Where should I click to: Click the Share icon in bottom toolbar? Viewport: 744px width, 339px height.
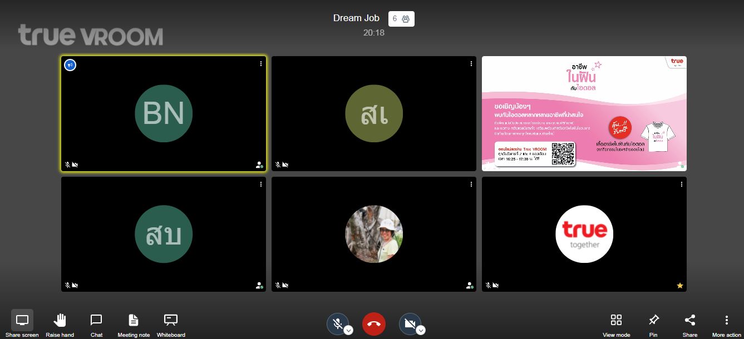(x=690, y=321)
